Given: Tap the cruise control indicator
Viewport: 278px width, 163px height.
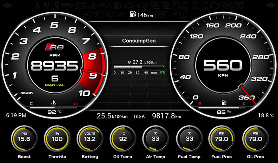Looking at the screenshot, I should [176, 6].
